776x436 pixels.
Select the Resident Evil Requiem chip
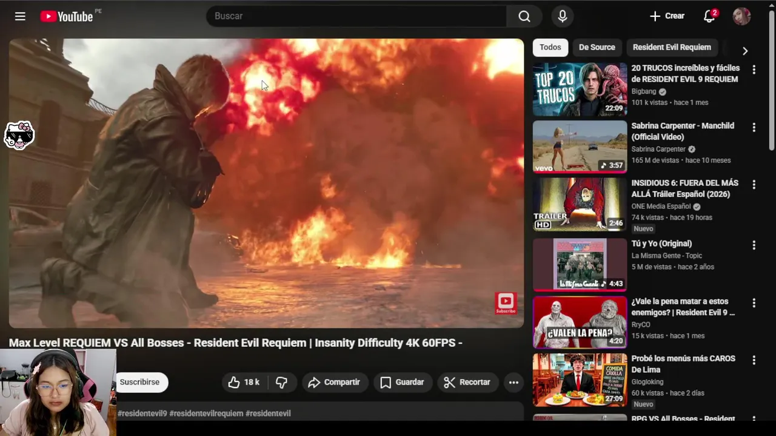click(672, 47)
